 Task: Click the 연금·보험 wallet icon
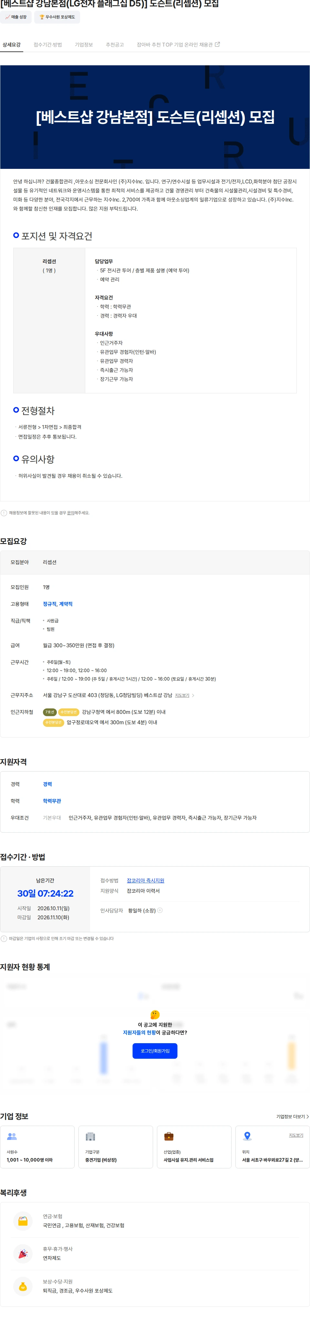[x=23, y=1221]
